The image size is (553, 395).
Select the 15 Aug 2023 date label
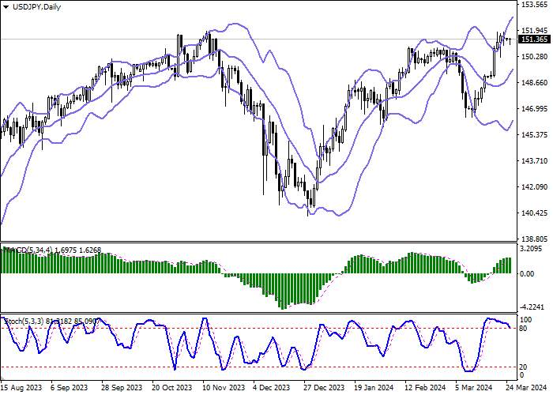point(21,388)
